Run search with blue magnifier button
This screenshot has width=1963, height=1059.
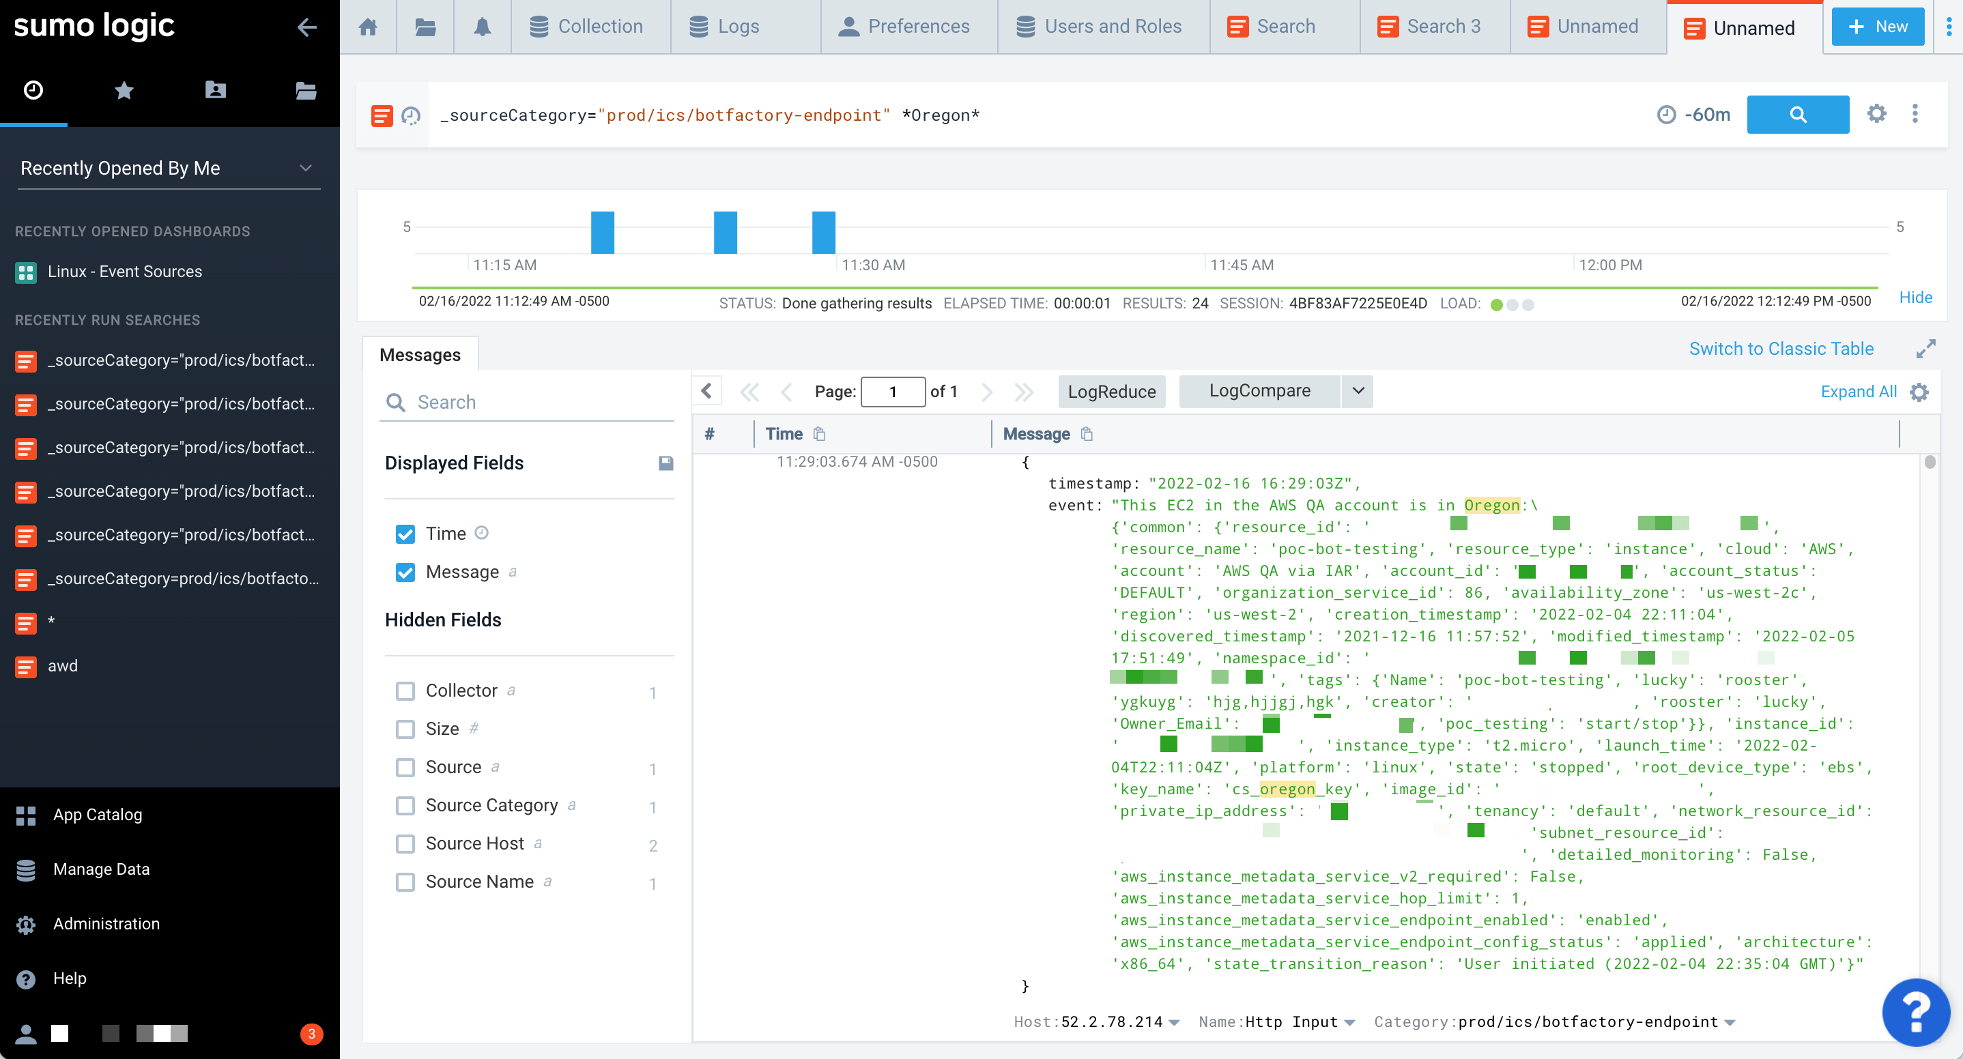1797,114
